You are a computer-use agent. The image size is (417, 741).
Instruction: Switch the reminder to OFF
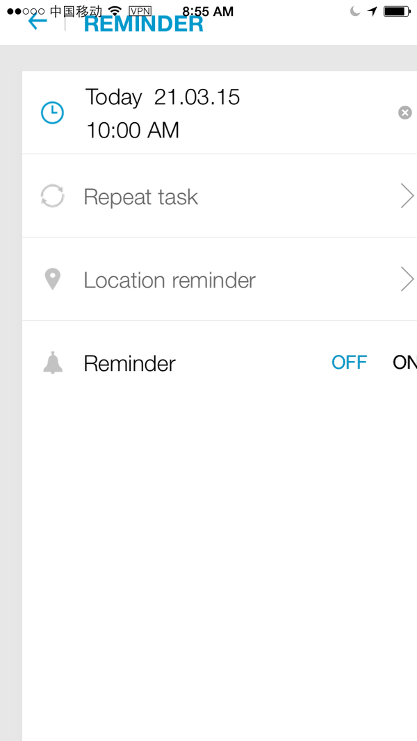point(350,363)
